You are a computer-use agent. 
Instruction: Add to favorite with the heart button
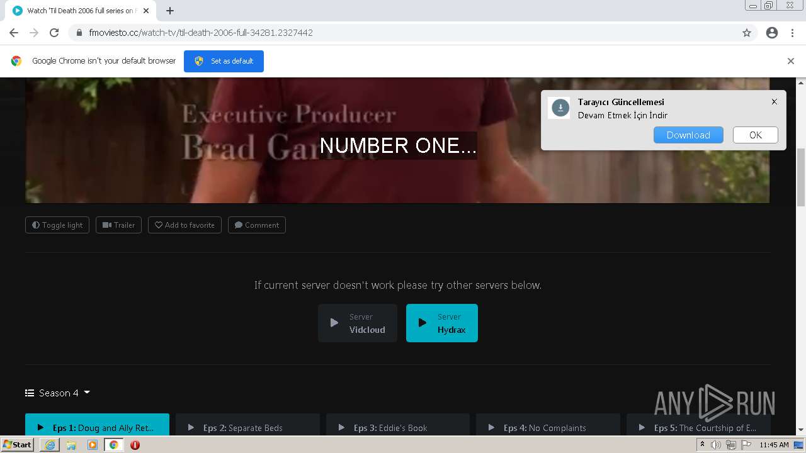click(x=184, y=225)
